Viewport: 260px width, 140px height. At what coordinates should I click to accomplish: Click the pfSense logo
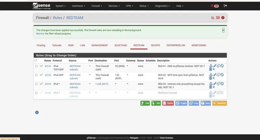click(42, 6)
